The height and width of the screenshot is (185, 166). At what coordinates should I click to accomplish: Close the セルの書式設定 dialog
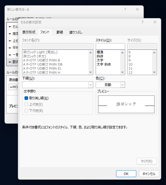155,22
